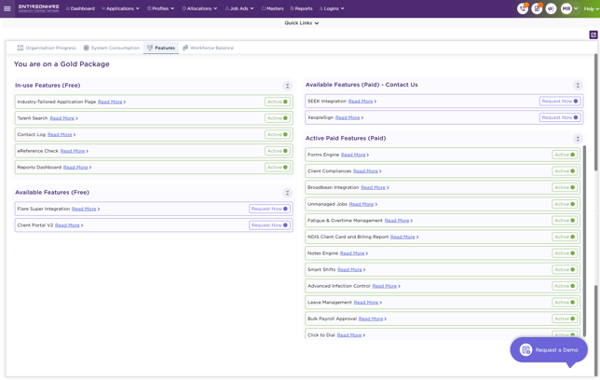
Task: Click the MR user avatar
Action: pos(566,8)
